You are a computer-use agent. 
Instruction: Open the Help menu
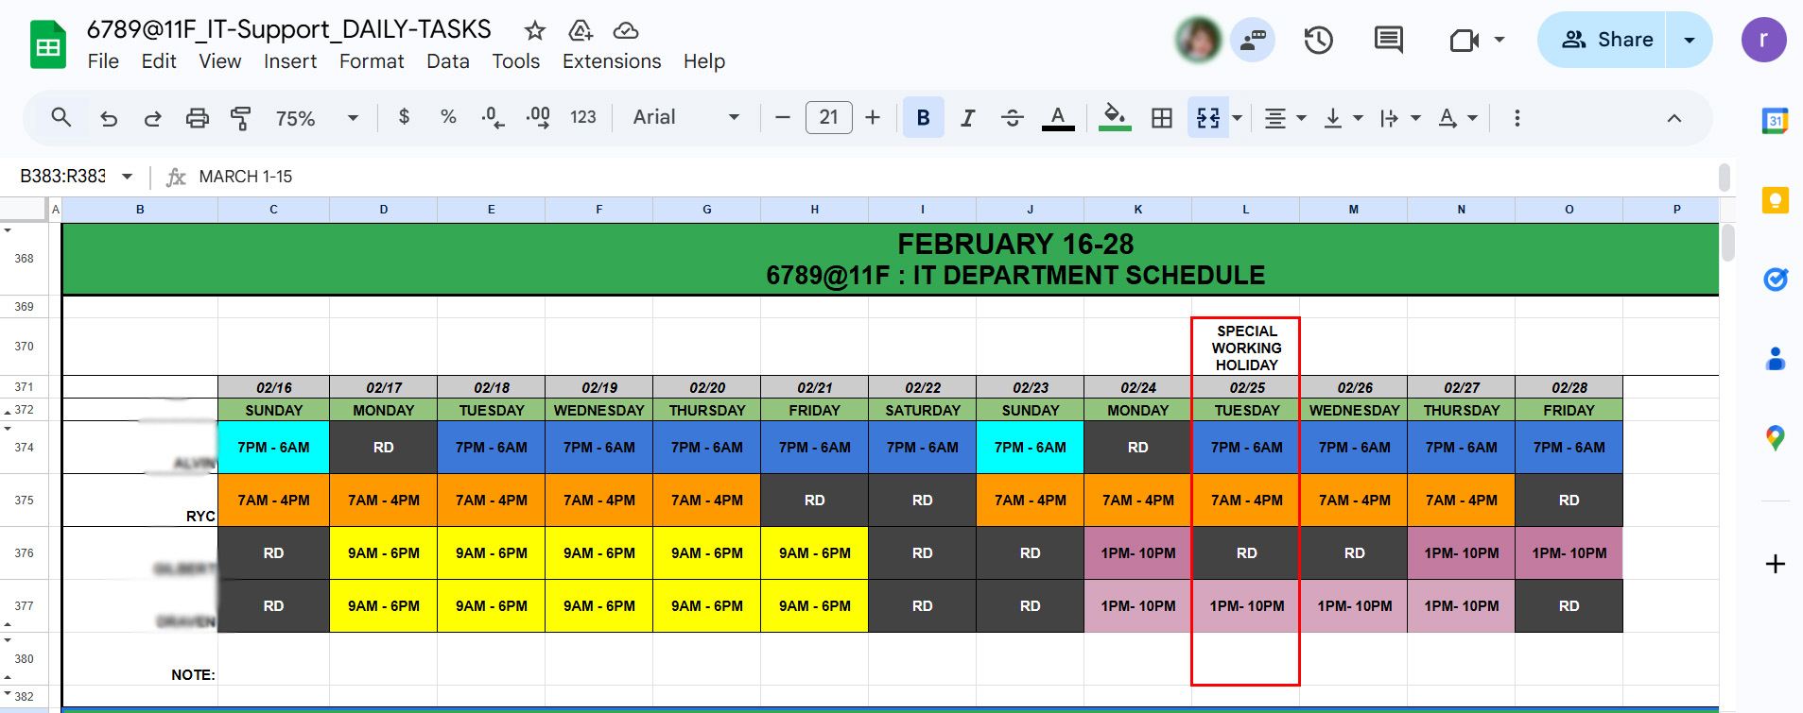704,61
